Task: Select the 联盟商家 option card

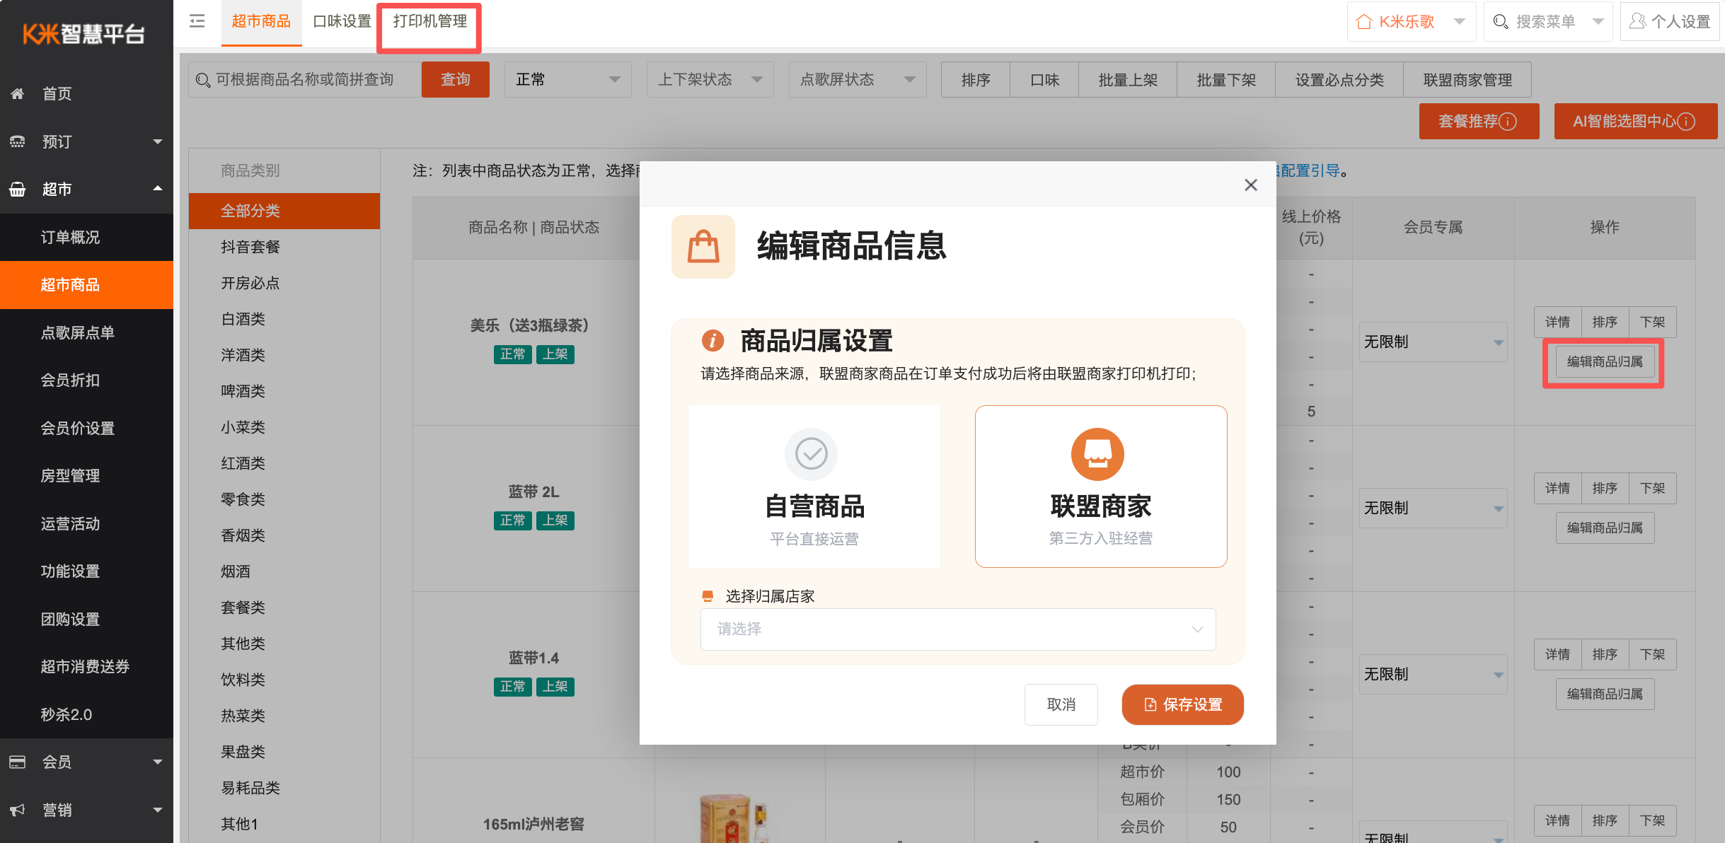Action: [1100, 487]
